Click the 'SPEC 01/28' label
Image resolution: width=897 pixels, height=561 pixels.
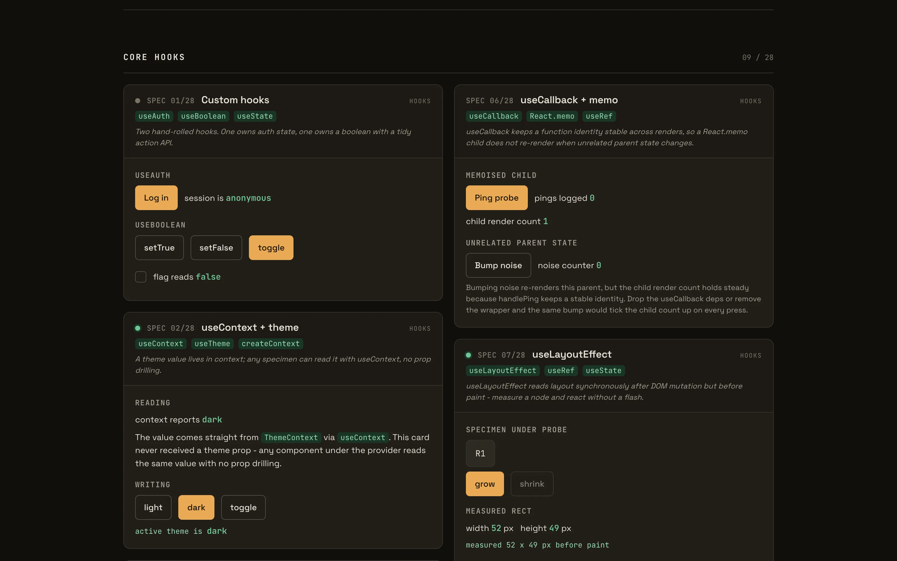click(170, 100)
